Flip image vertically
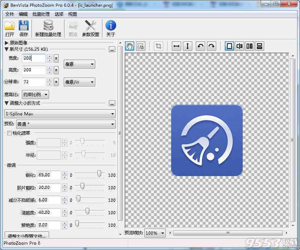The width and height of the screenshot is (300, 250). (x=188, y=46)
